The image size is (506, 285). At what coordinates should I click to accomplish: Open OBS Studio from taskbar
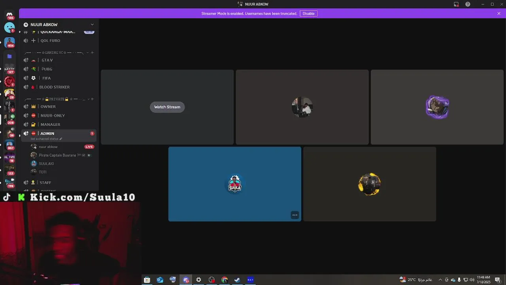tap(212, 280)
